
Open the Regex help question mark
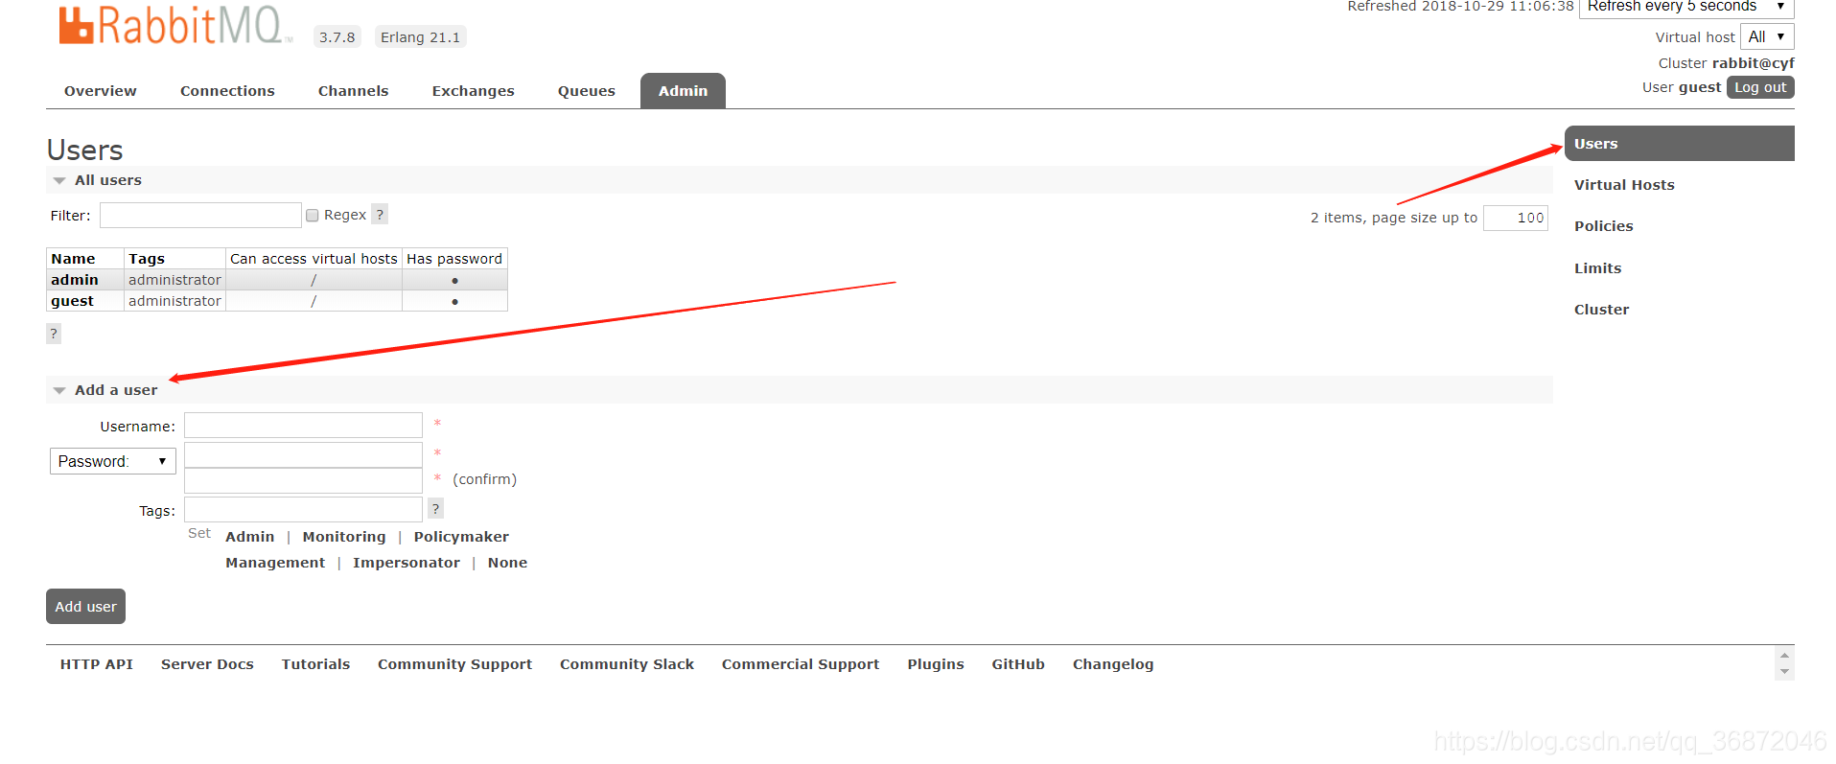380,215
